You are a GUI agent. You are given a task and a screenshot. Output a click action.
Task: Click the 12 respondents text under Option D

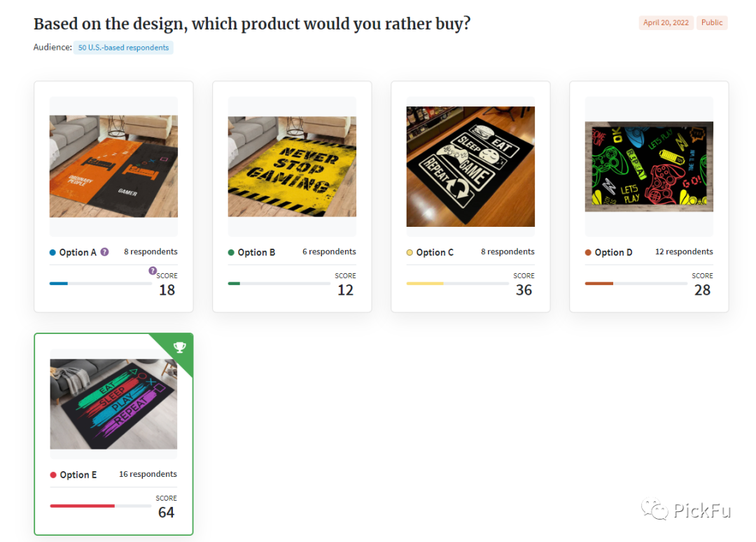[684, 251]
